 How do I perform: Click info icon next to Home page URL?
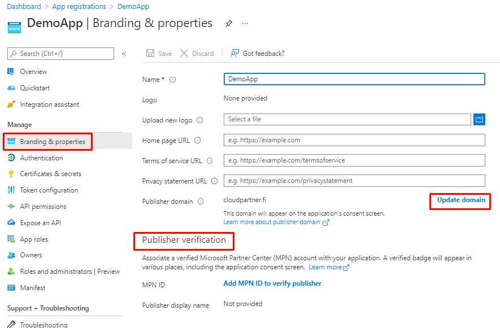point(197,141)
